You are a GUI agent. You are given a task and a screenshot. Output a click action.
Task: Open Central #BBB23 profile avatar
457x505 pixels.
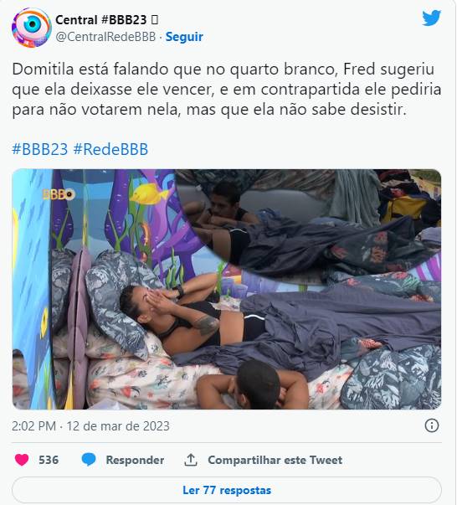coord(31,28)
